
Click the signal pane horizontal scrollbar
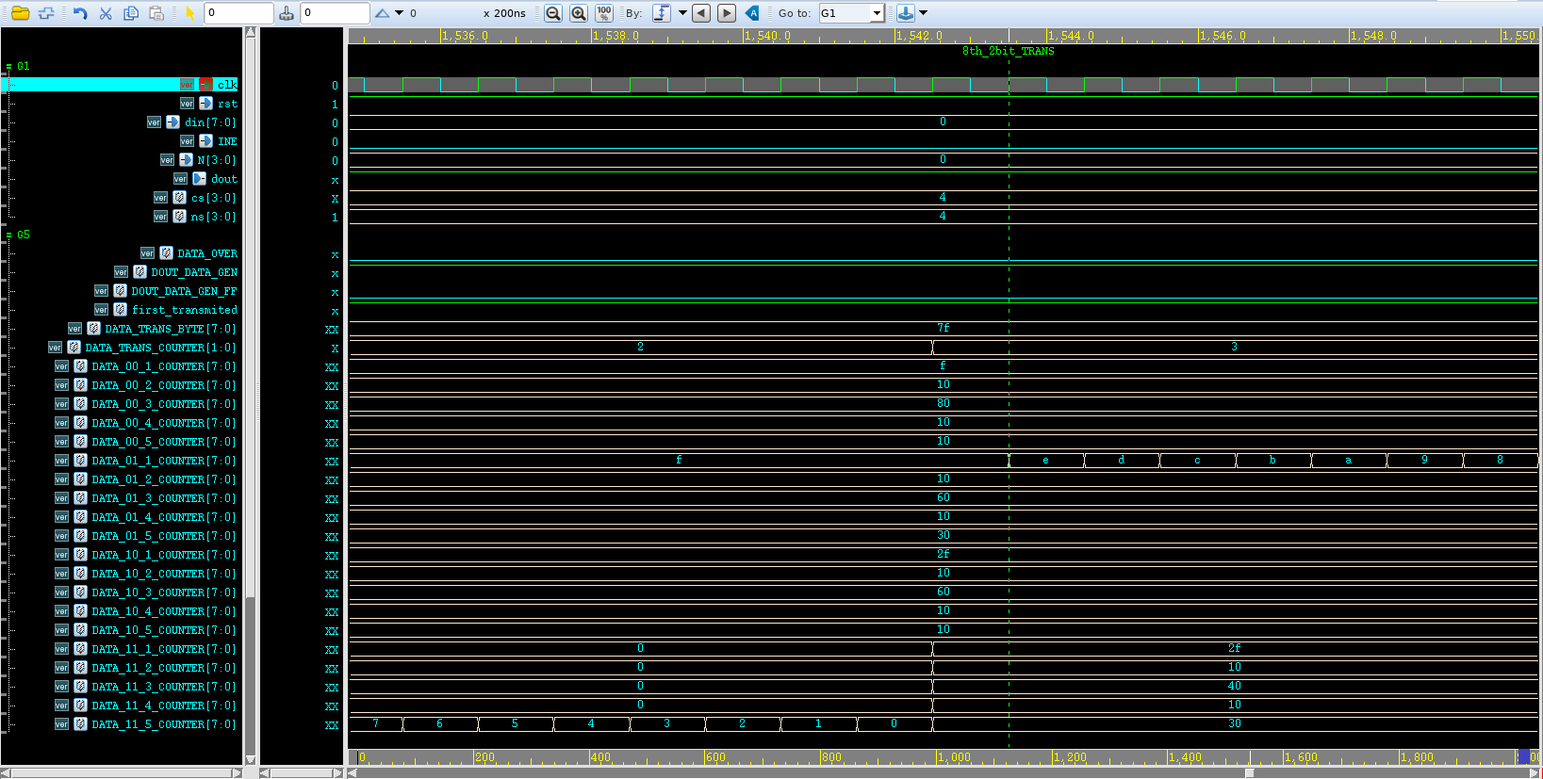click(x=122, y=773)
